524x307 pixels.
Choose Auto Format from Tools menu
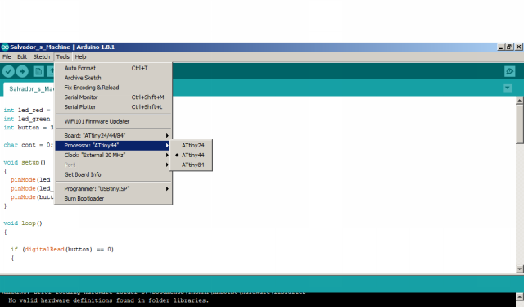(113, 68)
